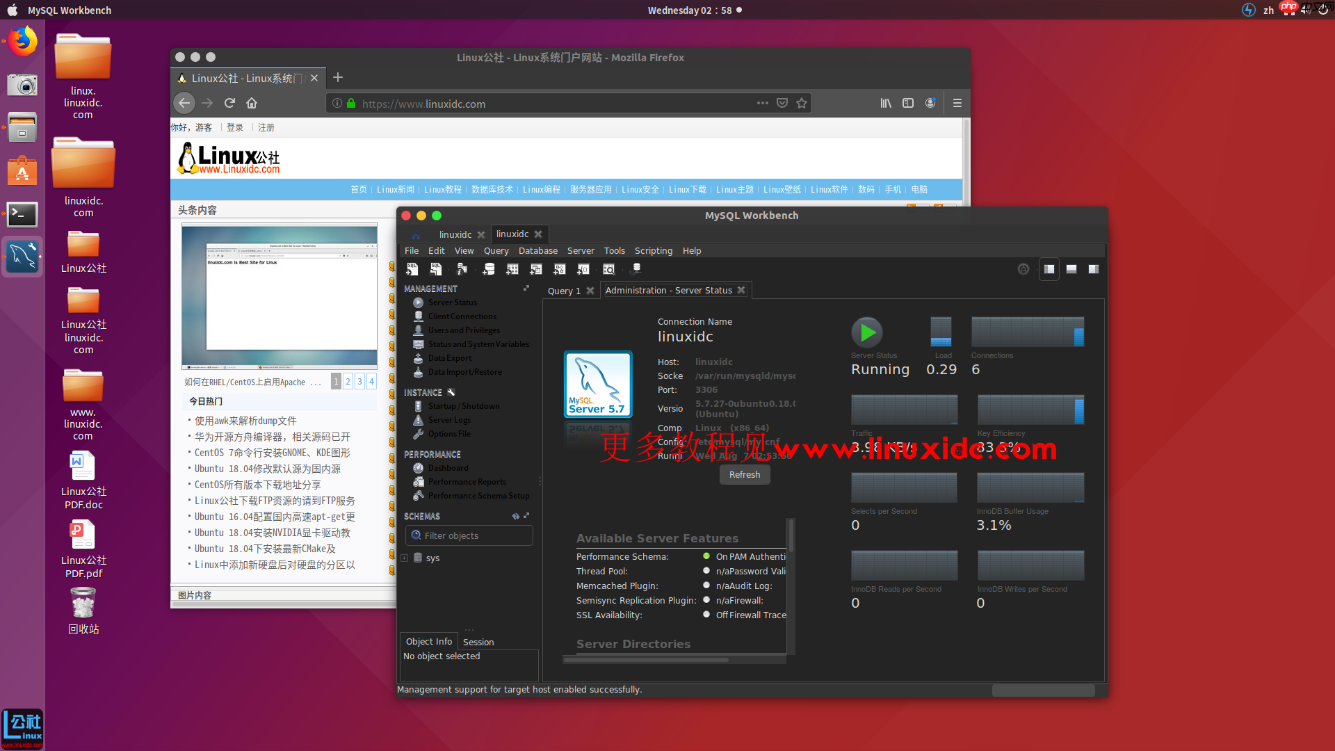Select the Off radio for SSL Availability
The image size is (1335, 751).
(706, 615)
